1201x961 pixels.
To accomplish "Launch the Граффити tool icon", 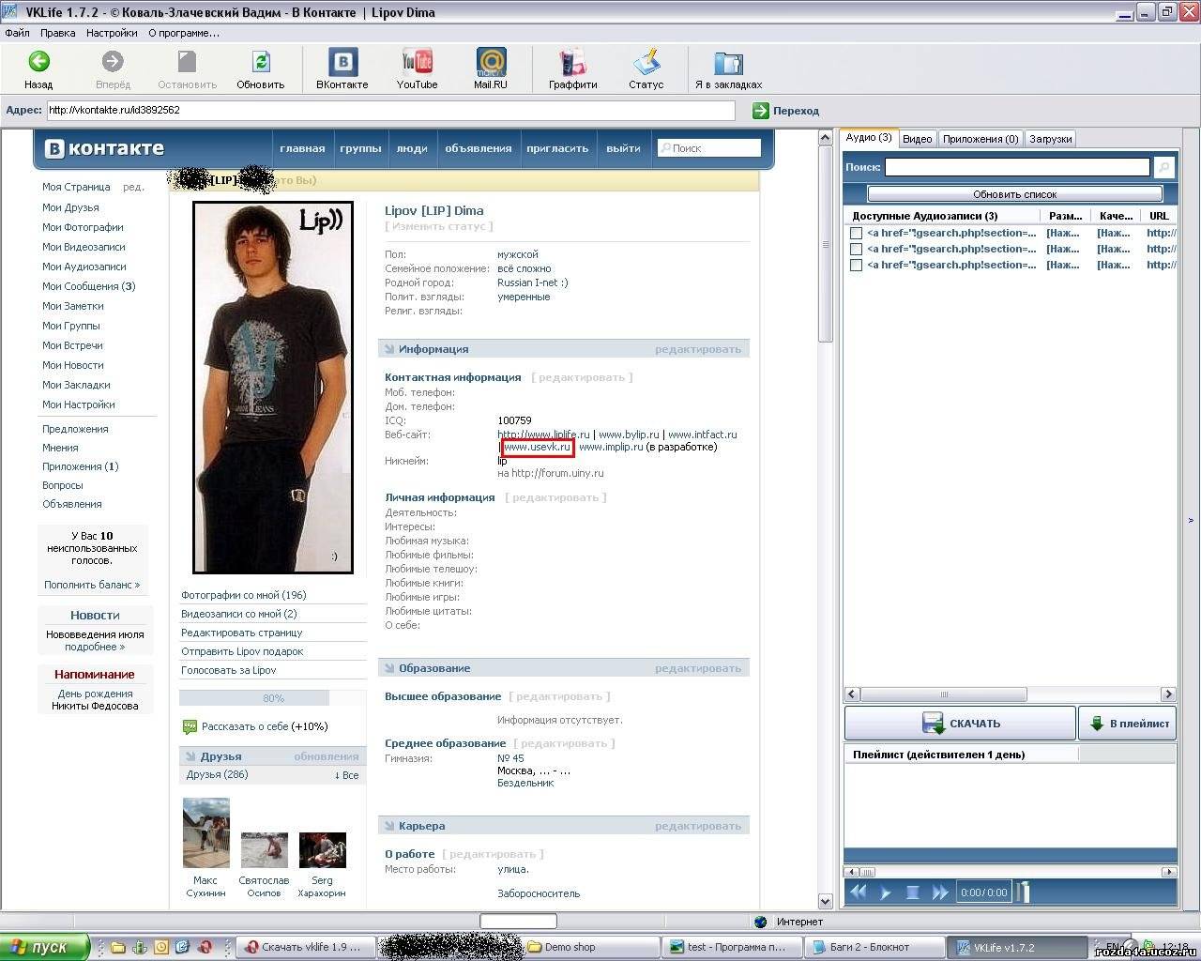I will click(x=572, y=62).
